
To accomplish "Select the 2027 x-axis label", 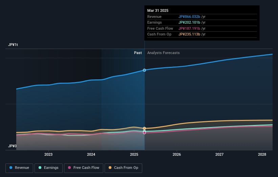I will click(219, 154).
